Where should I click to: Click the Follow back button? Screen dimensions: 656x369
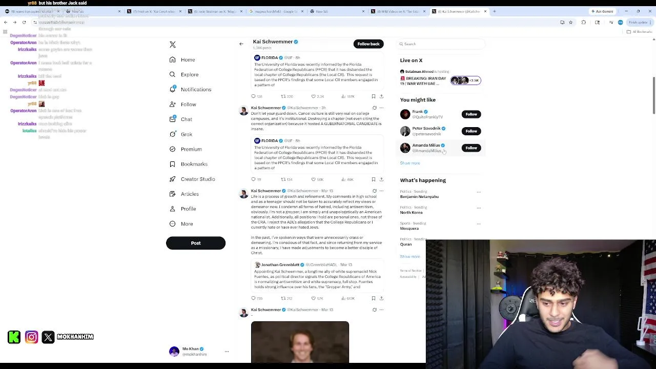368,44
